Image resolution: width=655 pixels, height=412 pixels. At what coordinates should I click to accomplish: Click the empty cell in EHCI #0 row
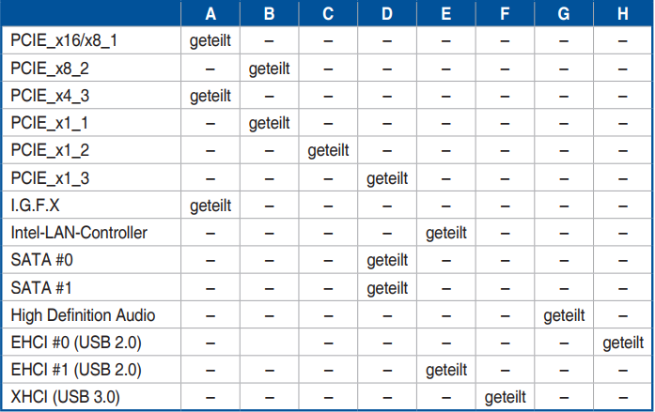click(x=270, y=343)
